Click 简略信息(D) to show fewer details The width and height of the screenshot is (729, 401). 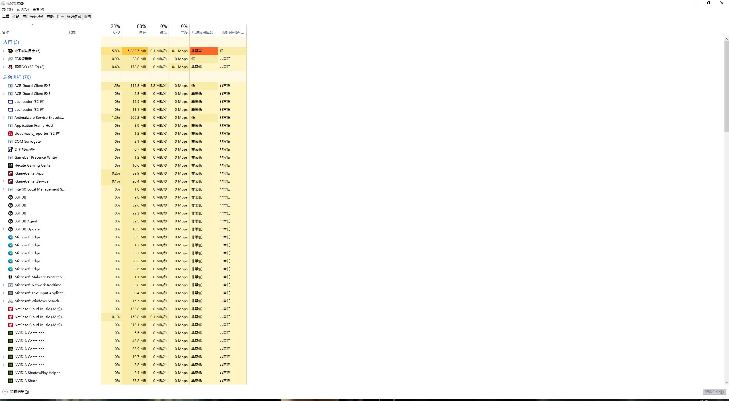(x=19, y=392)
